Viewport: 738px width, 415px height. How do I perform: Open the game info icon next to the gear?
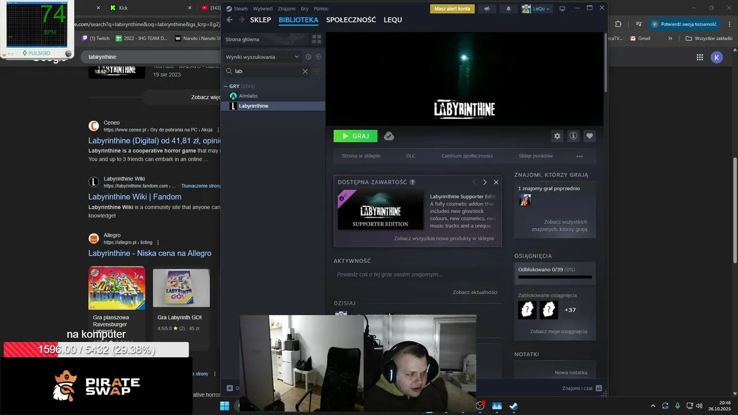(573, 136)
